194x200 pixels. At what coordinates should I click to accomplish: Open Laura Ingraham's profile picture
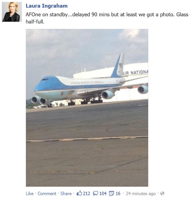point(12,12)
